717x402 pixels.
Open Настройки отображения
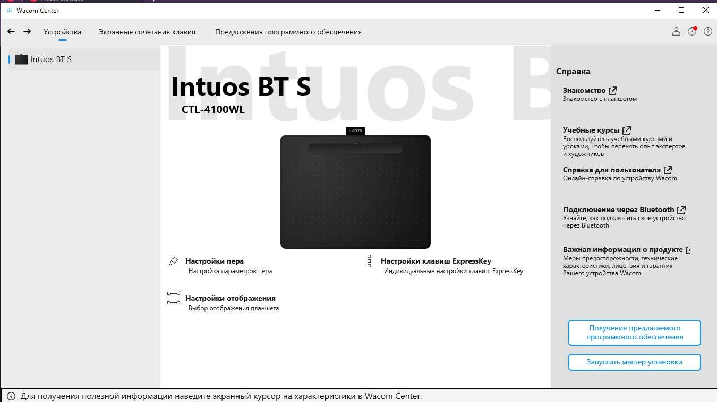tap(231, 298)
